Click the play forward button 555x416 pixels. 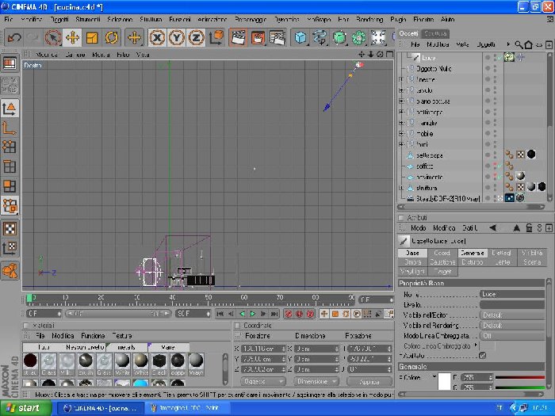click(253, 314)
